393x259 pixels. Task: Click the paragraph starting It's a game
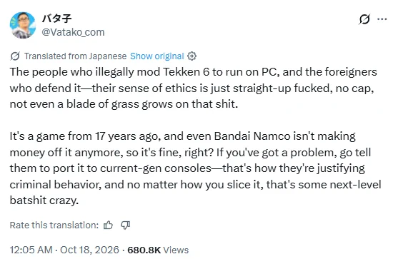click(x=195, y=168)
